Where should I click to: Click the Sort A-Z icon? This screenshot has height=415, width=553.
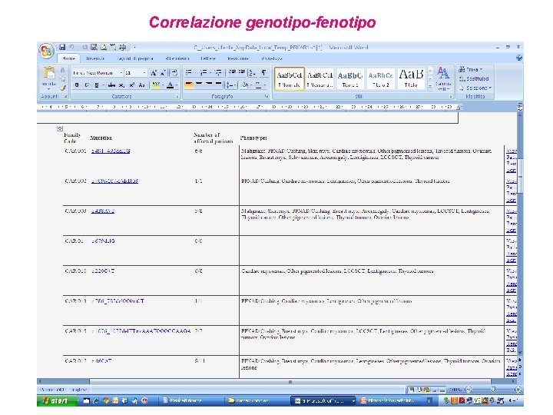click(252, 73)
